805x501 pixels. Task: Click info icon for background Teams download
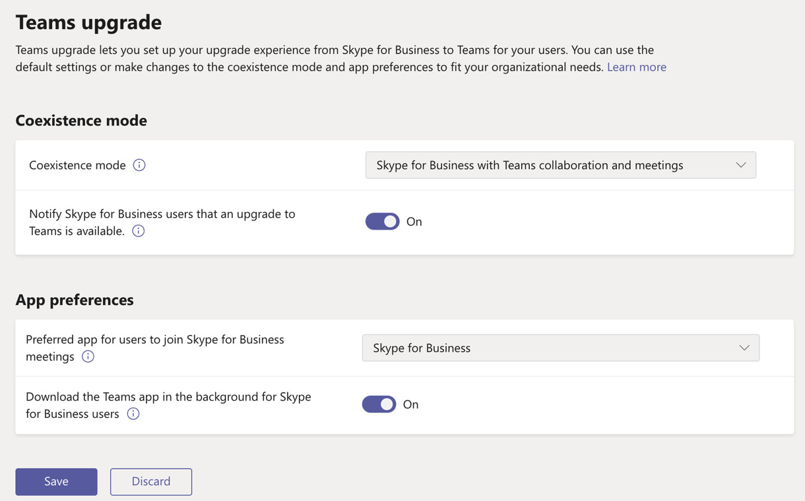tap(133, 414)
